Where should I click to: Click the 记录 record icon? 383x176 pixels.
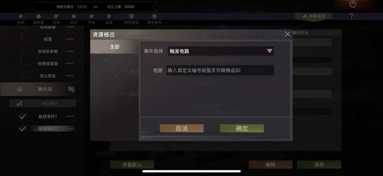56,16
